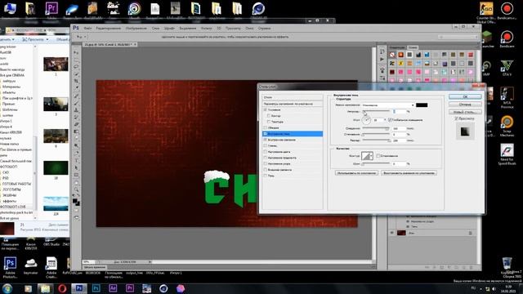Select the Rectangular Marquee tool
523x294 pixels.
pos(76,60)
